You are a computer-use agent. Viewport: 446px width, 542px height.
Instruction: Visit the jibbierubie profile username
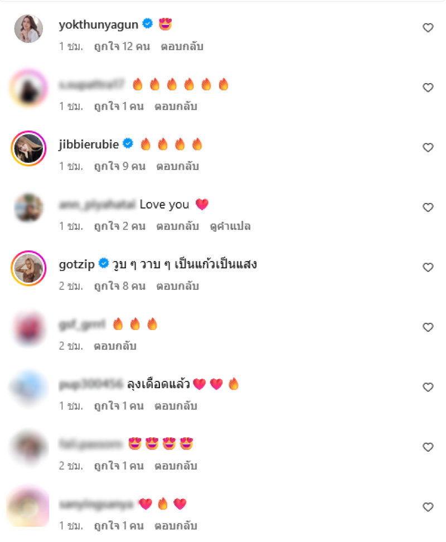(89, 144)
